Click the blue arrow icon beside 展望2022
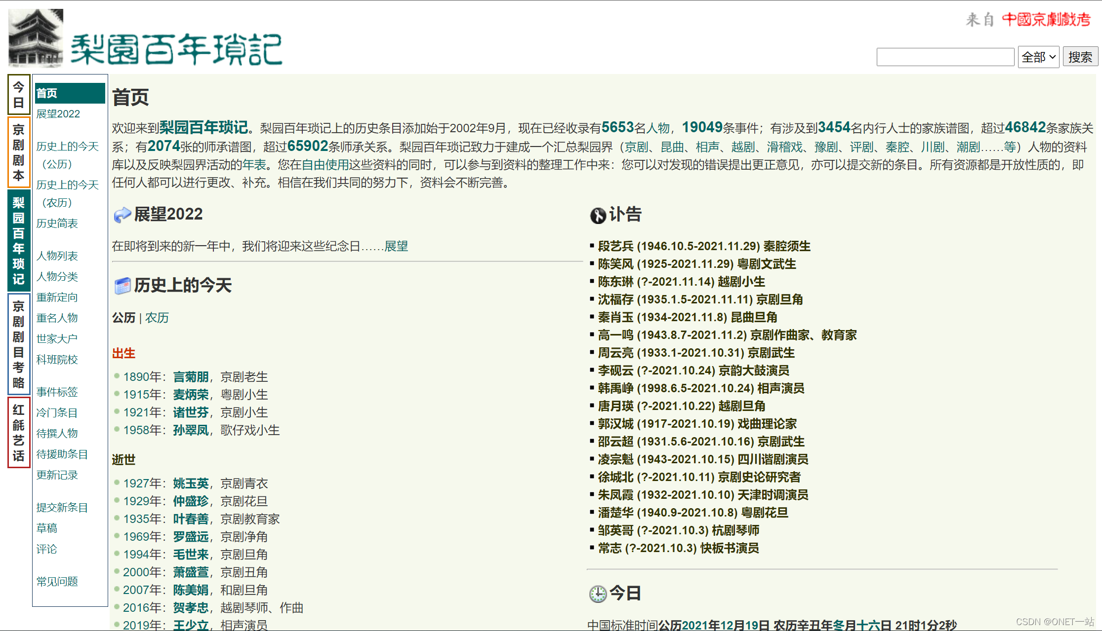The height and width of the screenshot is (631, 1102). pyautogui.click(x=122, y=215)
